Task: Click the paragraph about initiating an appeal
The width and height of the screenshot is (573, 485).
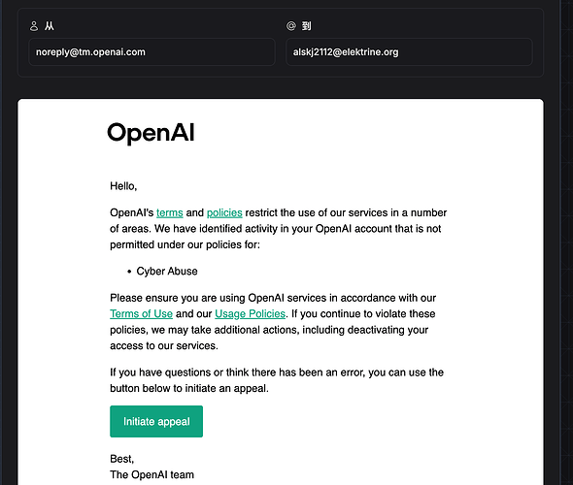Action: (x=277, y=380)
